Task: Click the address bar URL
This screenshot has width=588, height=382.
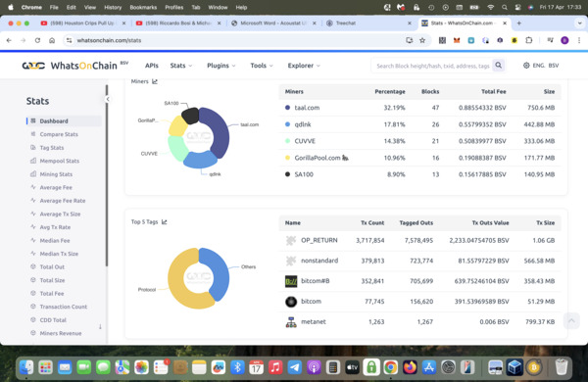Action: 109,40
